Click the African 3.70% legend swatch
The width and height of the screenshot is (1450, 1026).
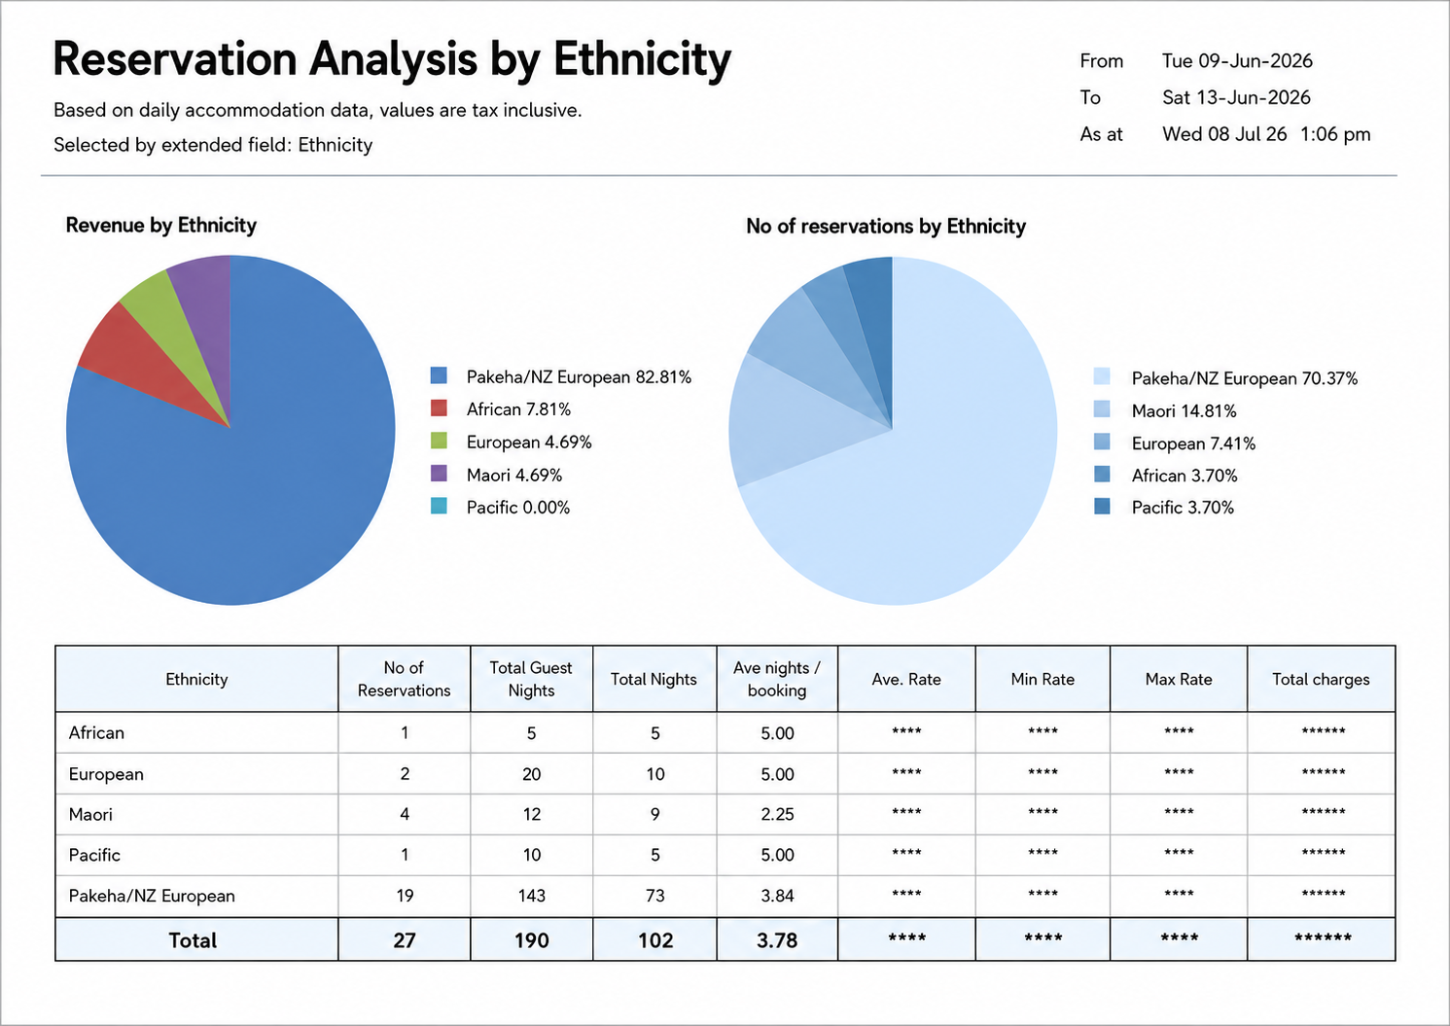pyautogui.click(x=1102, y=475)
